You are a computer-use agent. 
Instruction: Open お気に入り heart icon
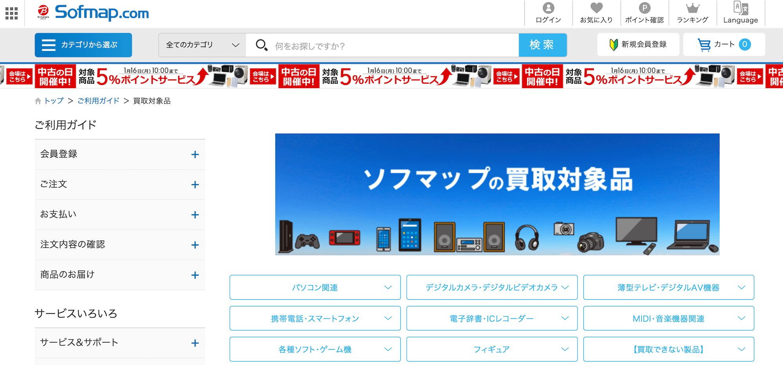coord(596,8)
